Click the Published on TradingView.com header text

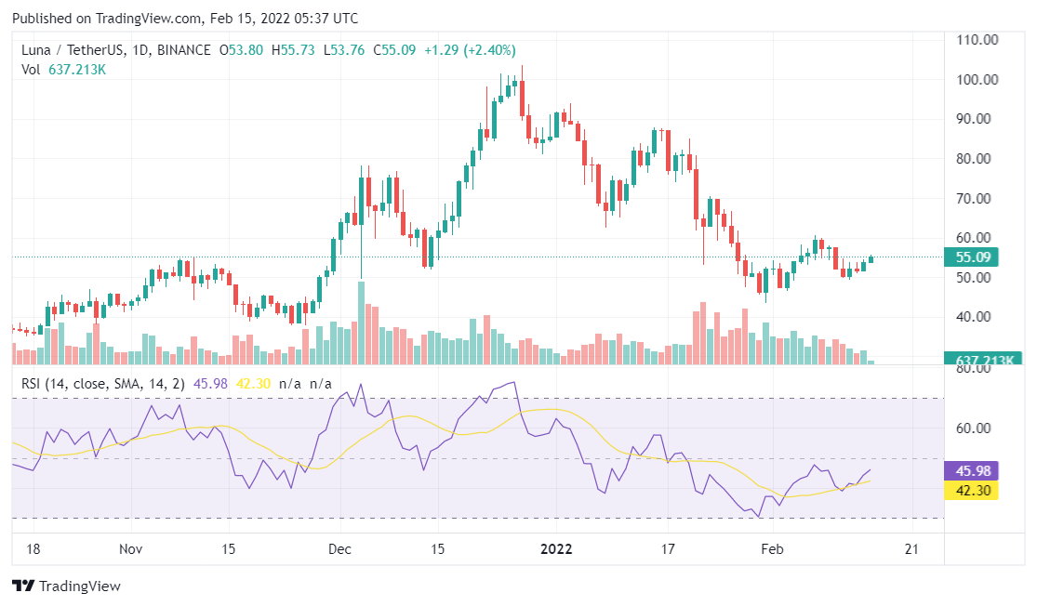pyautogui.click(x=185, y=19)
